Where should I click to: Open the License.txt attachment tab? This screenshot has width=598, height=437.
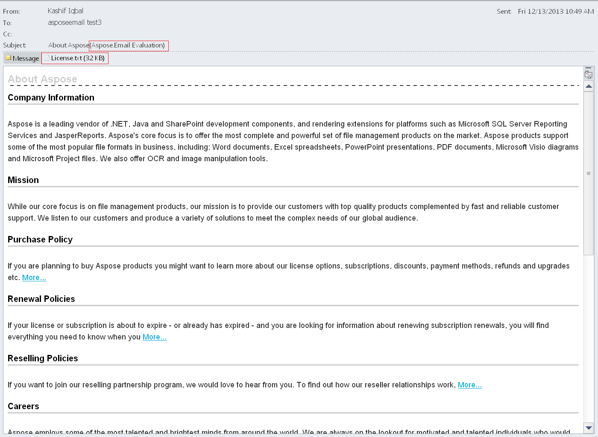[x=75, y=58]
